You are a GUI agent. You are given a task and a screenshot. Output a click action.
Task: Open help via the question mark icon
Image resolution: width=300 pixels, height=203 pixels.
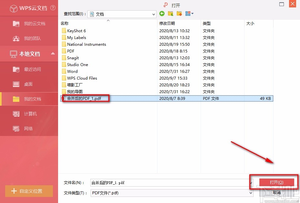coord(53,8)
